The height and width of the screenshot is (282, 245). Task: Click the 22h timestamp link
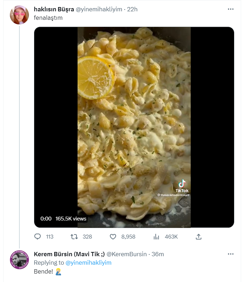(132, 9)
